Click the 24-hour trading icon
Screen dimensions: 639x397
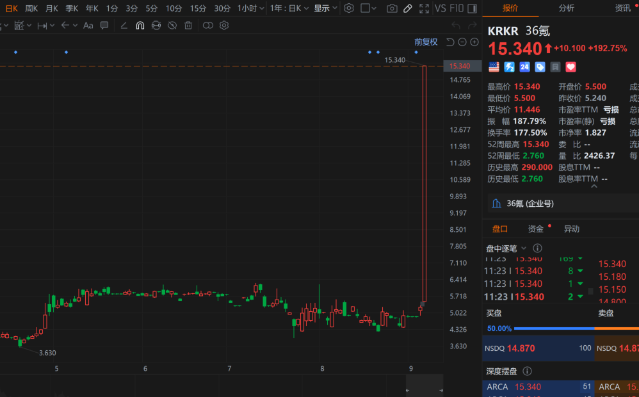(x=524, y=67)
